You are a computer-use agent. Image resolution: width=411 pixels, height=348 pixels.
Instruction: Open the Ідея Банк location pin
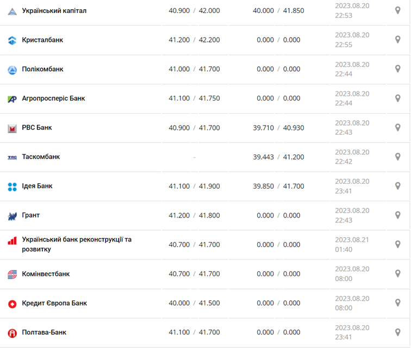tap(397, 186)
